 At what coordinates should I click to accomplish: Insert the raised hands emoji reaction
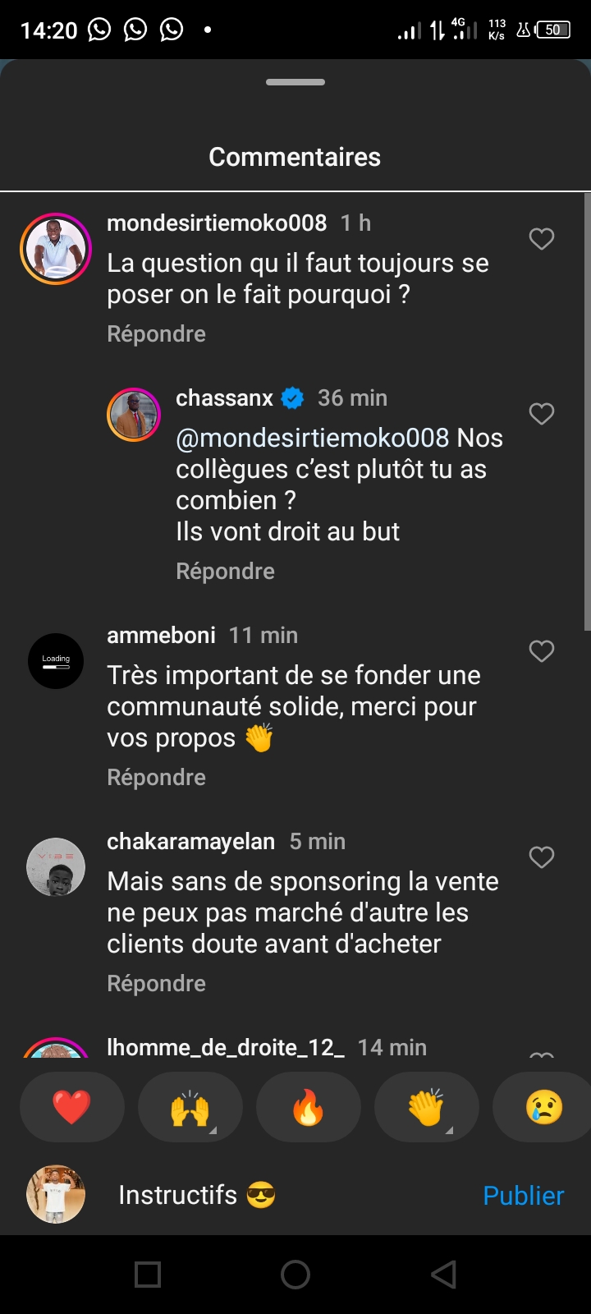190,1107
